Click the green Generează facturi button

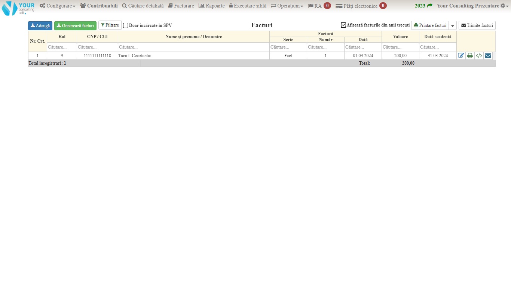75,26
